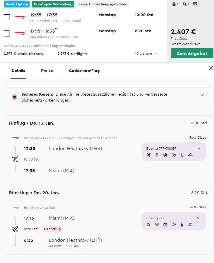Viewport: 214px width, 263px height.
Task: Switch to the Preise tab
Action: [47, 71]
